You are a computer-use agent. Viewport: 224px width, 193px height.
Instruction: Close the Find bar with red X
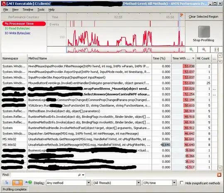pos(219,175)
